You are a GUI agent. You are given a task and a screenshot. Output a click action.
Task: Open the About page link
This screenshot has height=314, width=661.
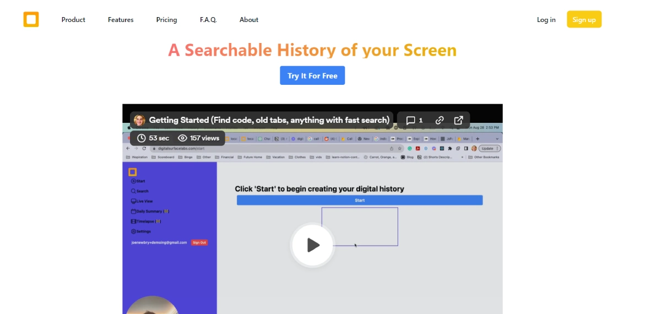tap(248, 20)
